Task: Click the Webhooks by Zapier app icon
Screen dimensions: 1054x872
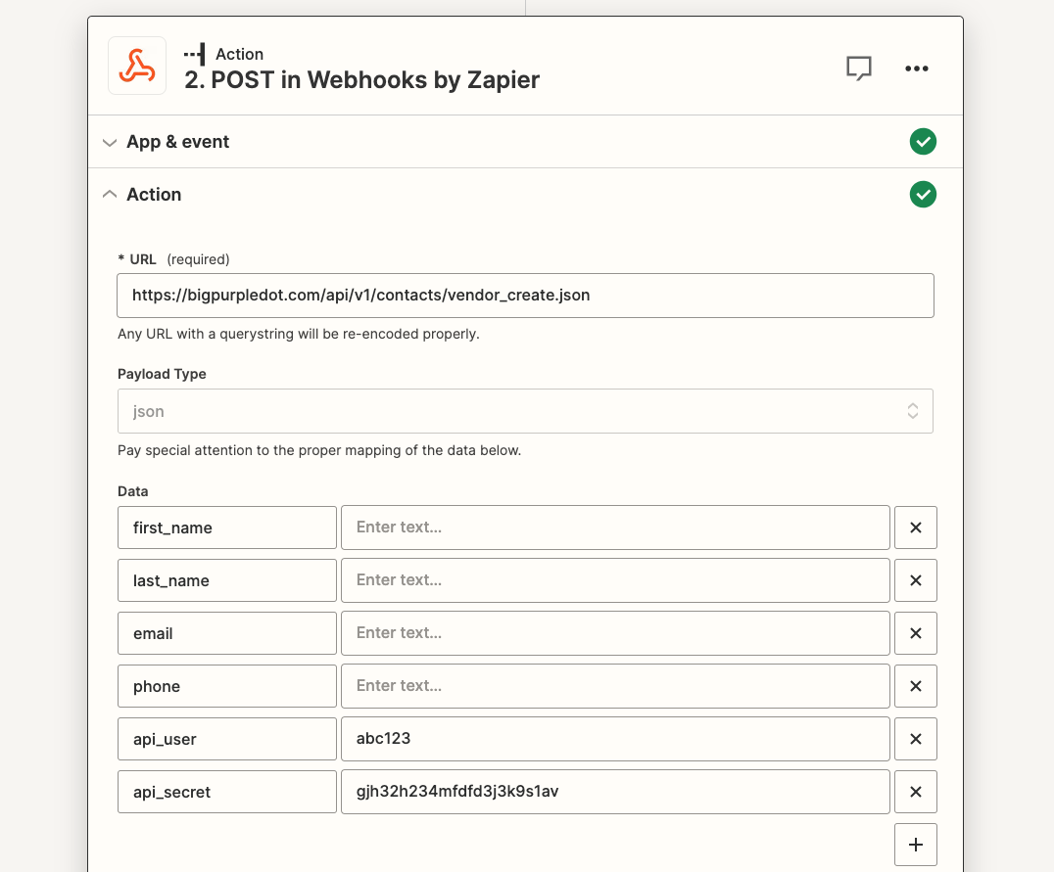Action: coord(137,66)
